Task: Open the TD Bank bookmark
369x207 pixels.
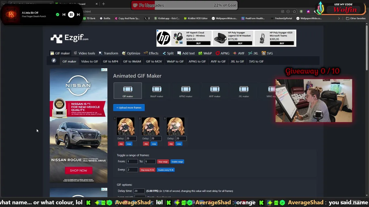Action: point(89,18)
